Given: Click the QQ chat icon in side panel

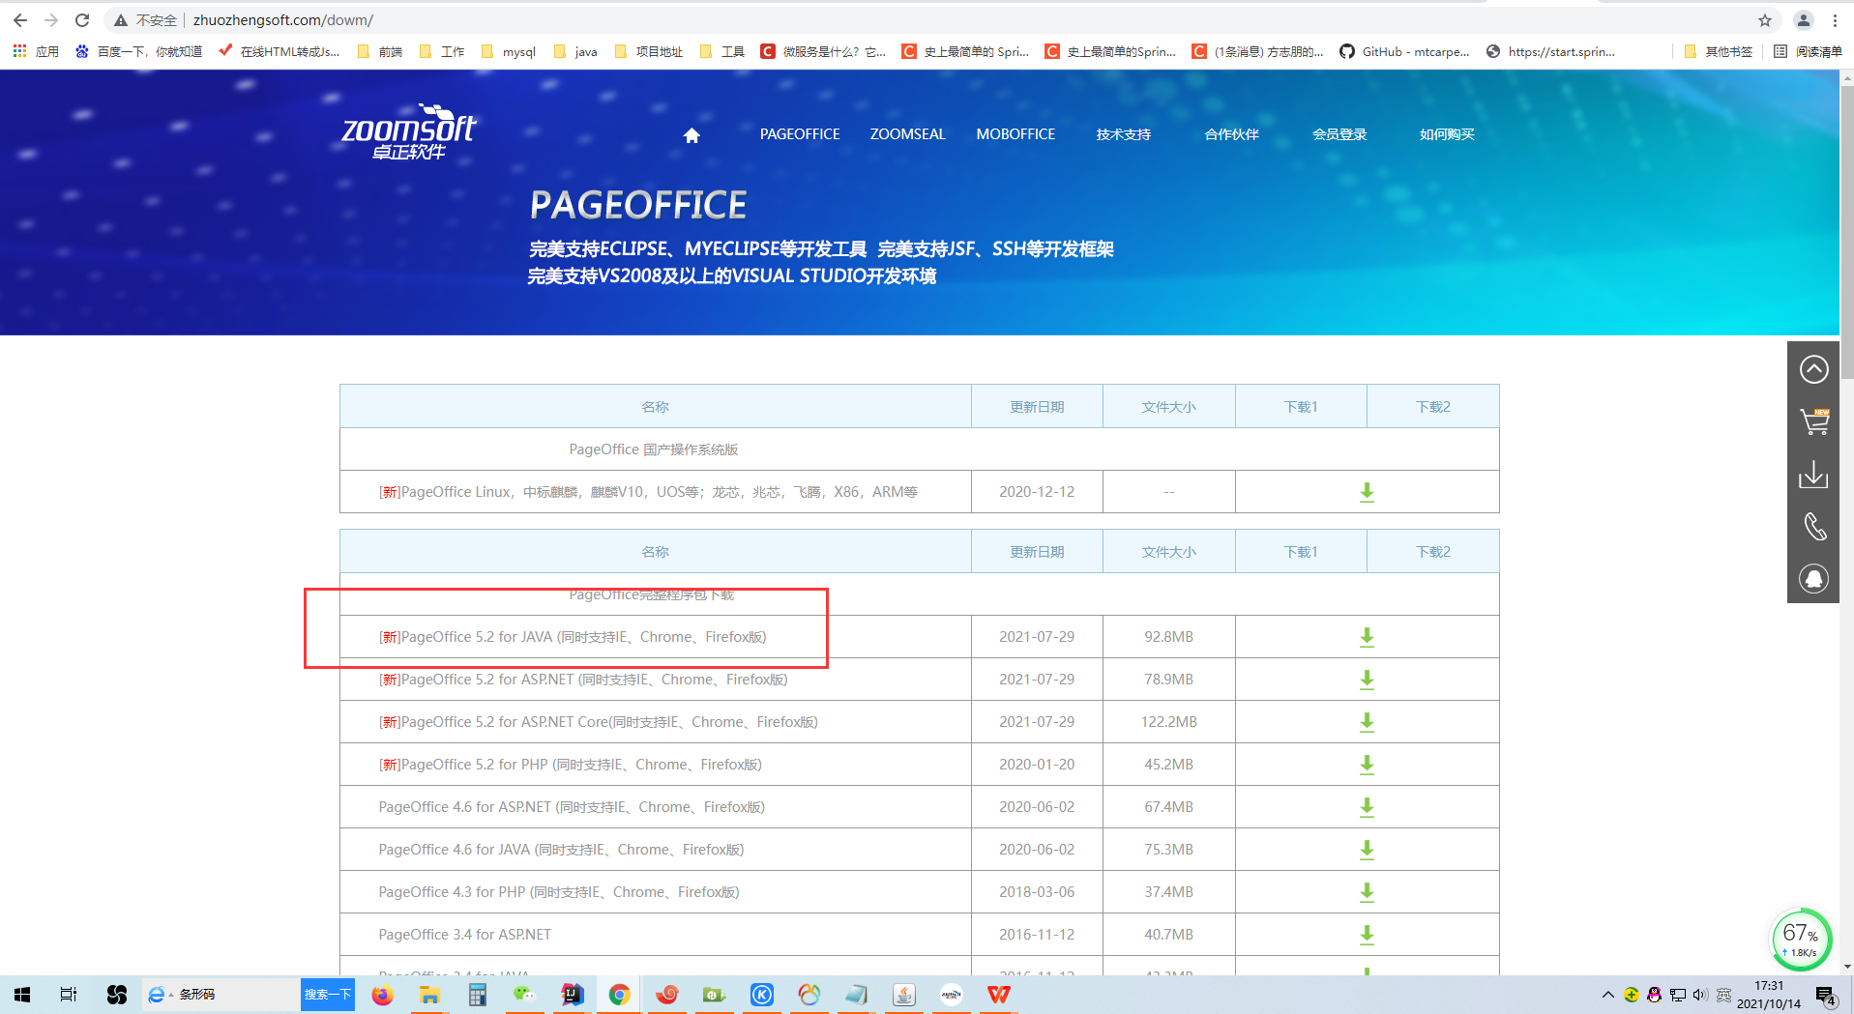Looking at the screenshot, I should 1813,579.
